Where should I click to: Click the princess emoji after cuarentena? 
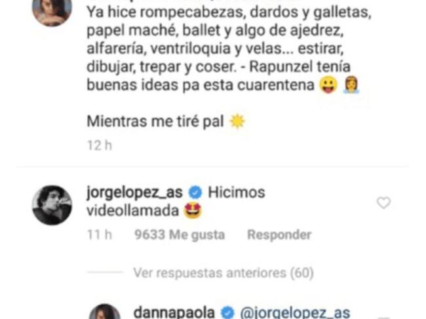351,85
